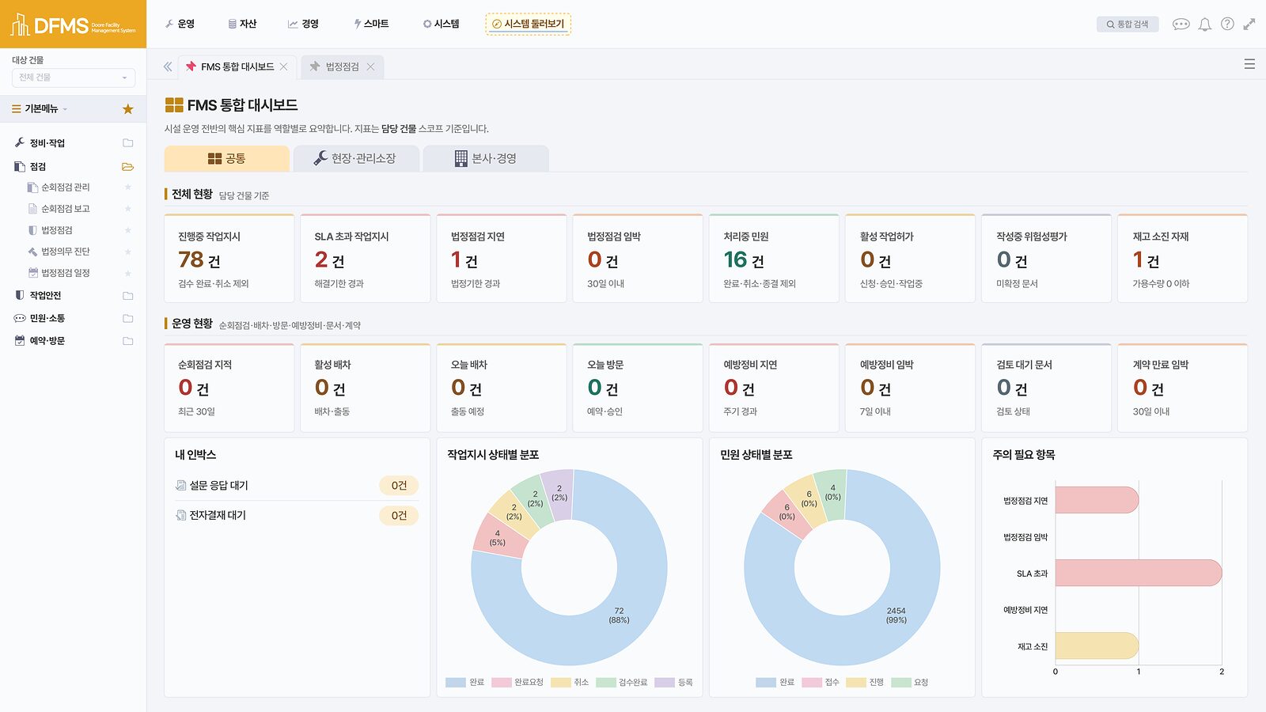1266x712 pixels.
Task: Toggle favorite star for 법정점검
Action: click(127, 230)
